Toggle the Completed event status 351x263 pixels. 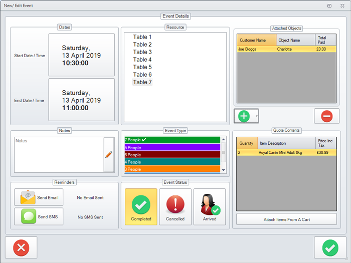point(141,207)
